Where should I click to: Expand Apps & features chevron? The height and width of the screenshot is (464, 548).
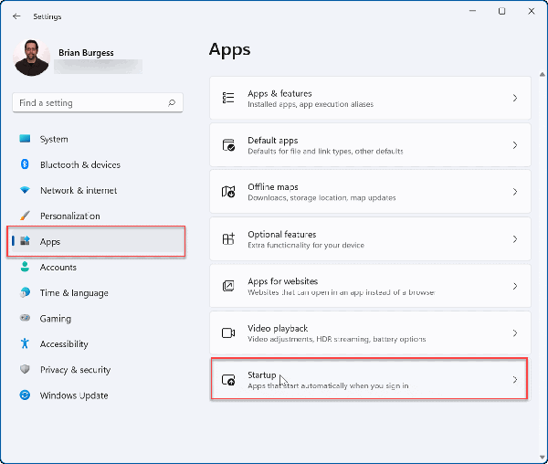point(514,98)
